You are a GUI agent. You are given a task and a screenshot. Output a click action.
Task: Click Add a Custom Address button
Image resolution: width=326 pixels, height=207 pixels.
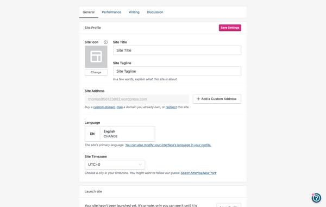point(217,99)
